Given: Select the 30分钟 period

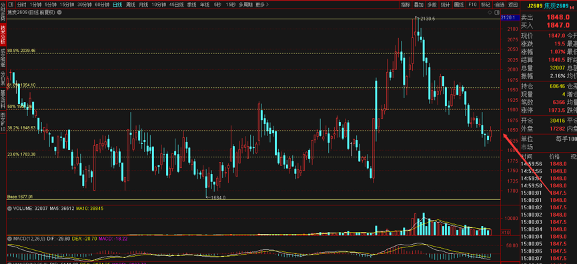Looking at the screenshot, I should (84, 5).
